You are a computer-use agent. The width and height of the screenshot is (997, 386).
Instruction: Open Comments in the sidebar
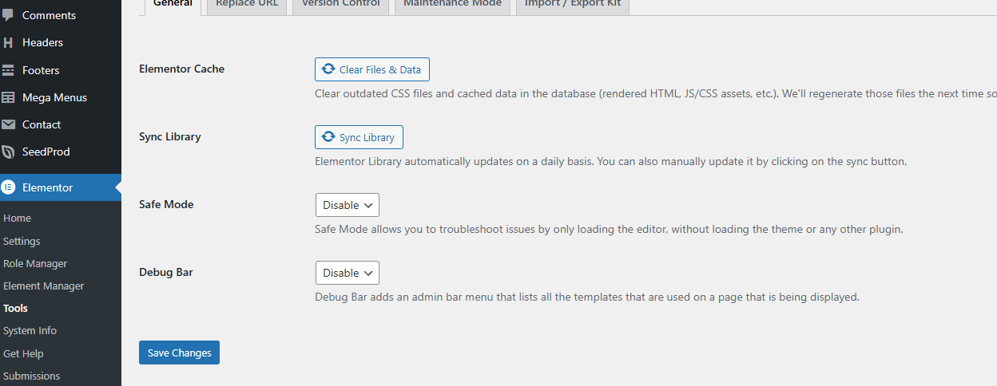click(x=61, y=15)
